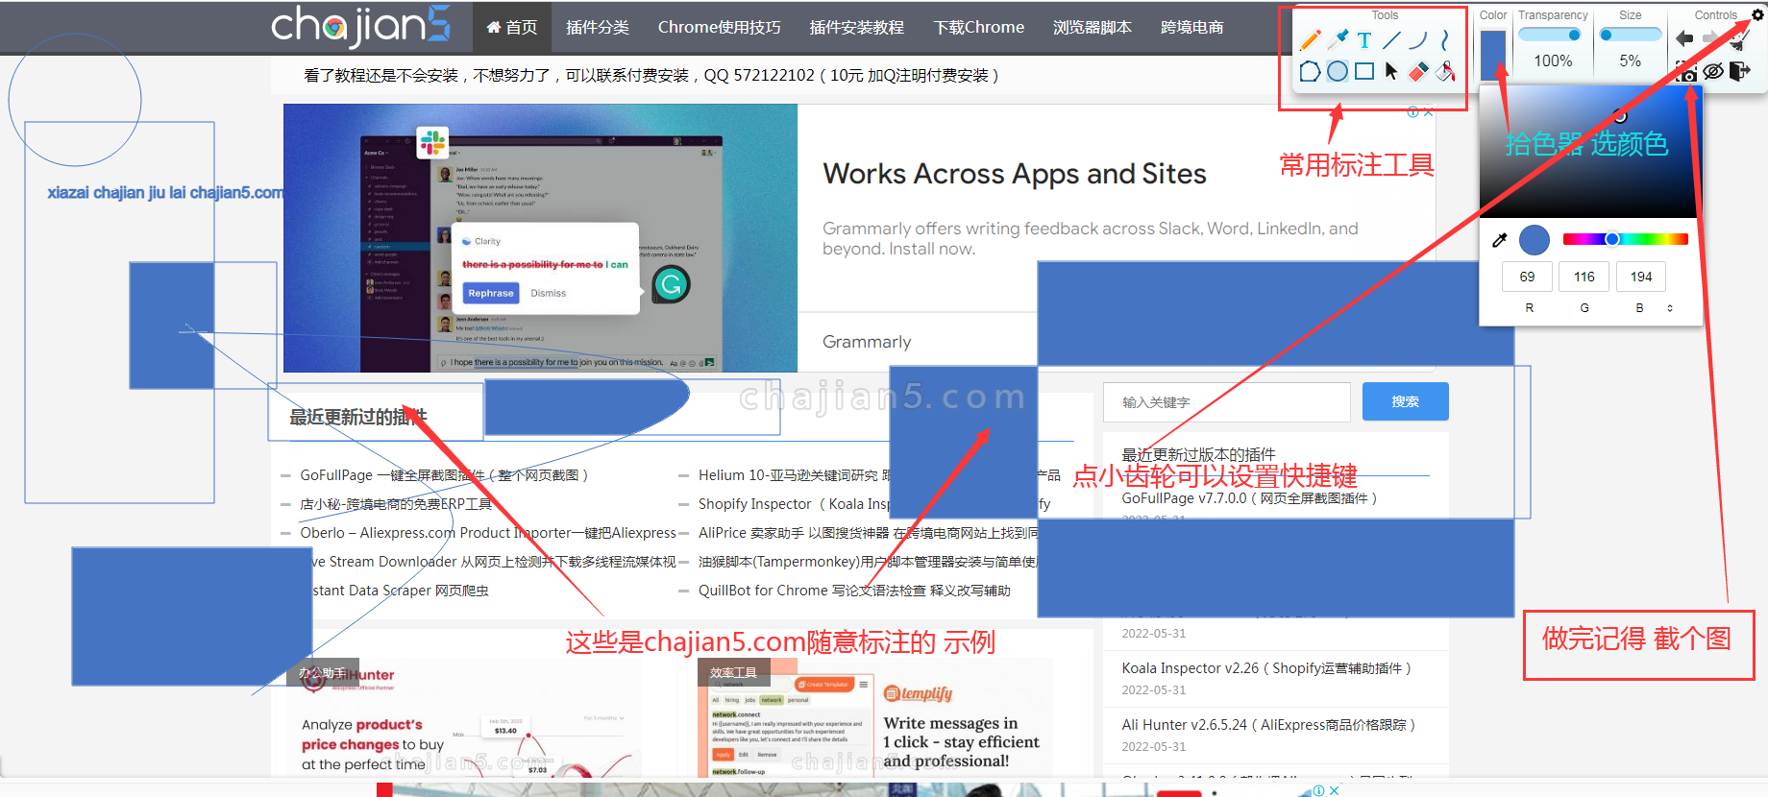Click the 输入关键字 search field
The height and width of the screenshot is (797, 1768).
pos(1227,401)
